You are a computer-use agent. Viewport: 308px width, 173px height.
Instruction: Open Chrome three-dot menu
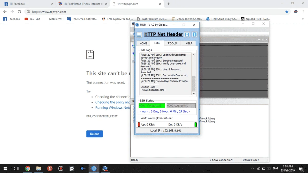[x=304, y=12]
